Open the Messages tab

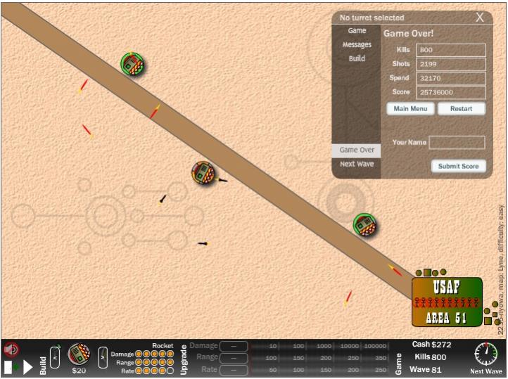(357, 44)
